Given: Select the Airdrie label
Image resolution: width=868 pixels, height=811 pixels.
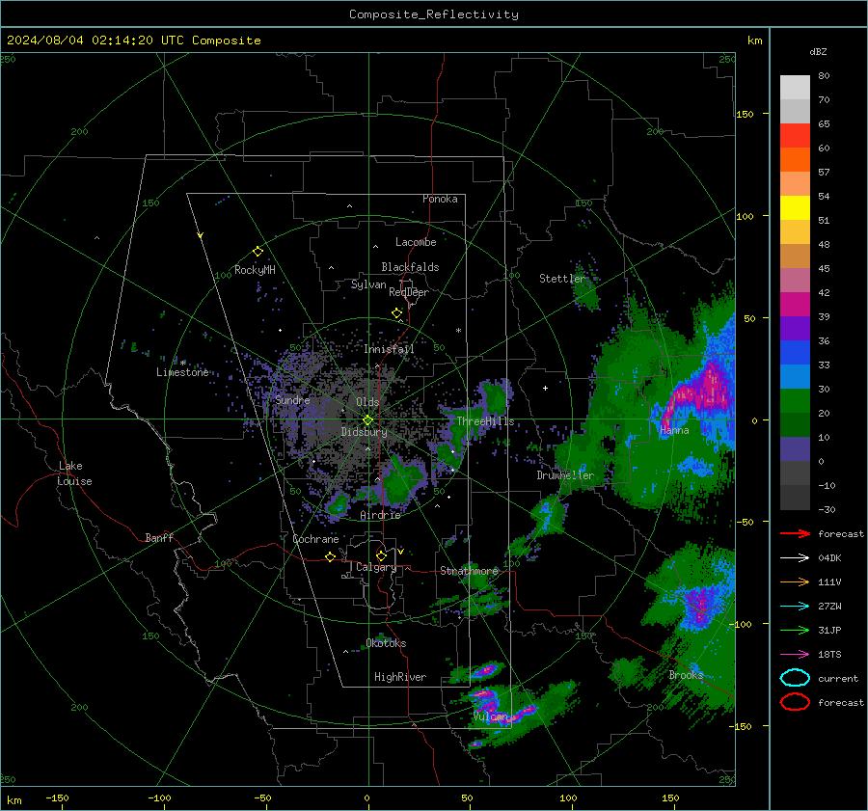Looking at the screenshot, I should 380,515.
